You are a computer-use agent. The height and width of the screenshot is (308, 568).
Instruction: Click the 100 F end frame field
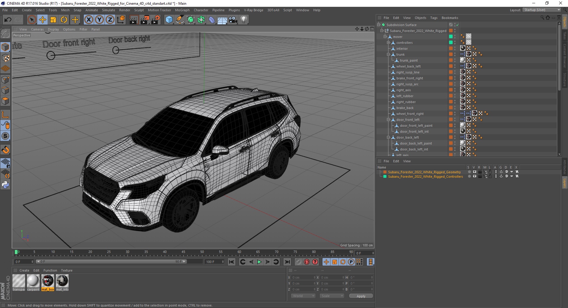pos(214,262)
